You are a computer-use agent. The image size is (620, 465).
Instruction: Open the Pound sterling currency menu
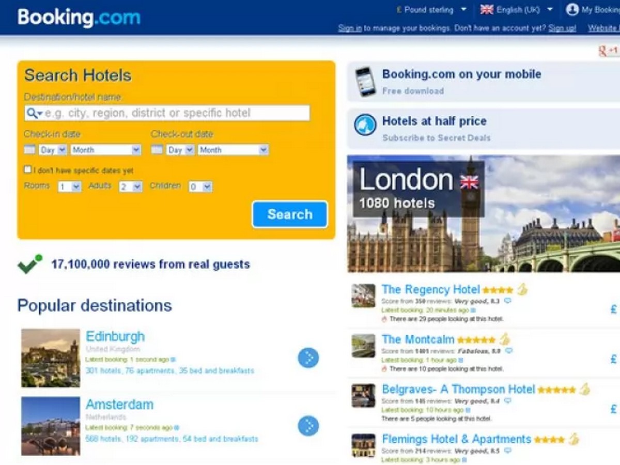coord(431,9)
